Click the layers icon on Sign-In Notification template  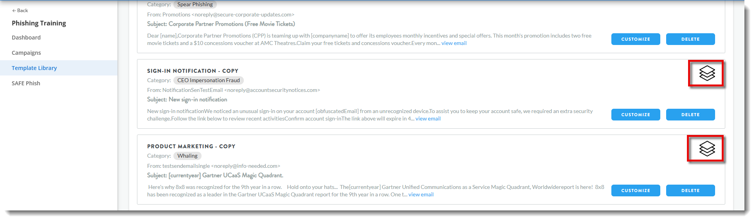(706, 73)
